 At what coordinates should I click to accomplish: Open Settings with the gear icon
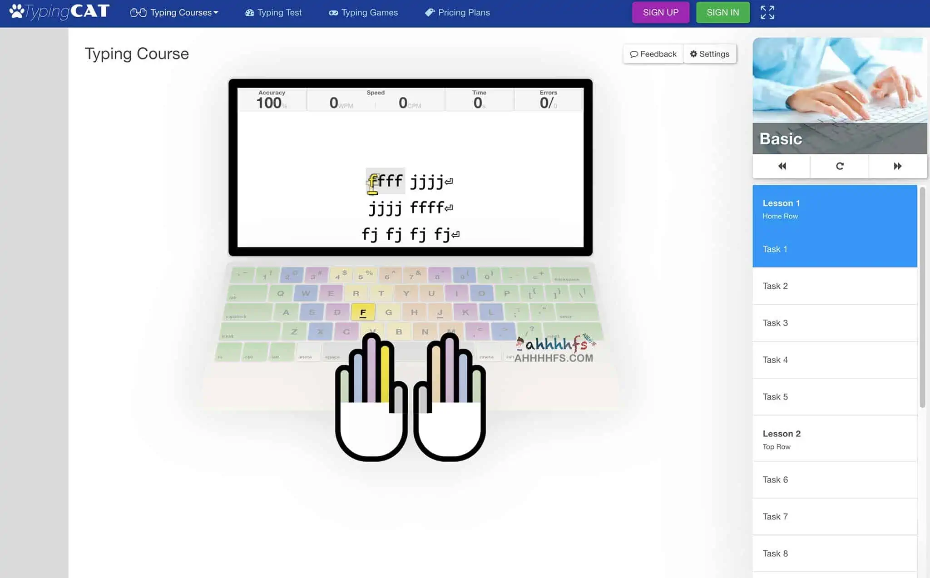point(693,54)
